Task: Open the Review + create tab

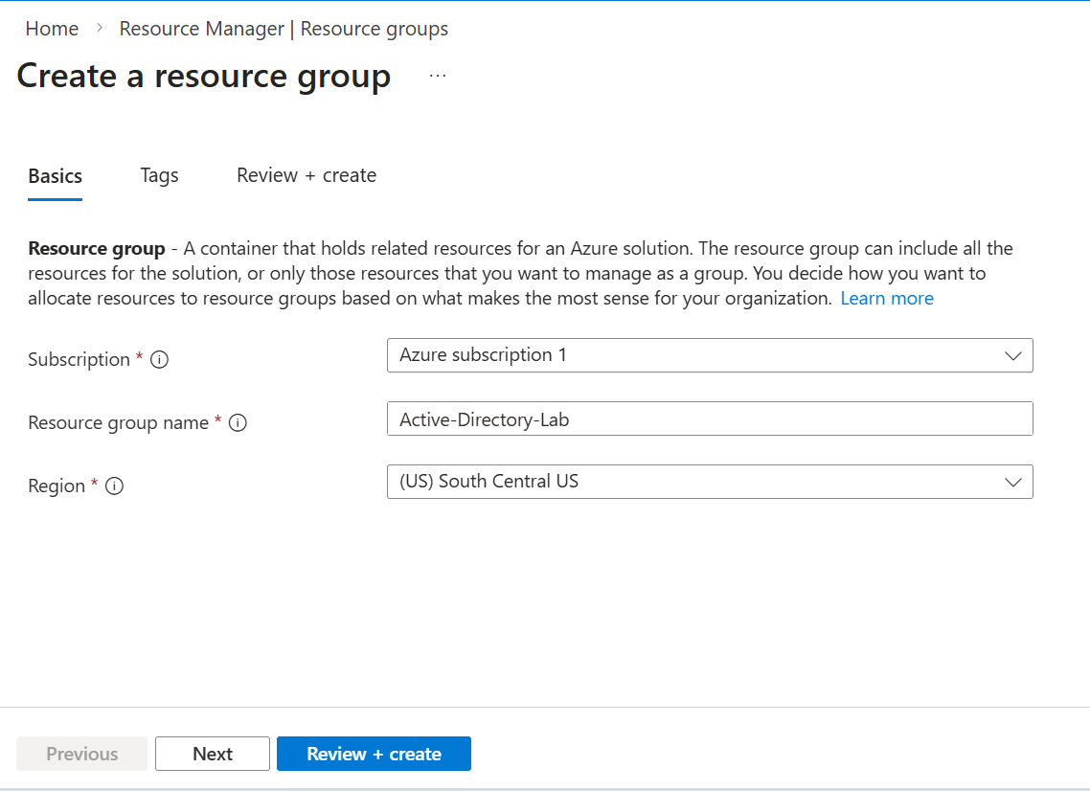Action: pyautogui.click(x=307, y=175)
